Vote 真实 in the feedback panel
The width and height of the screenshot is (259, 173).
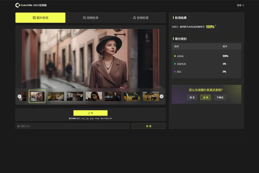click(192, 98)
